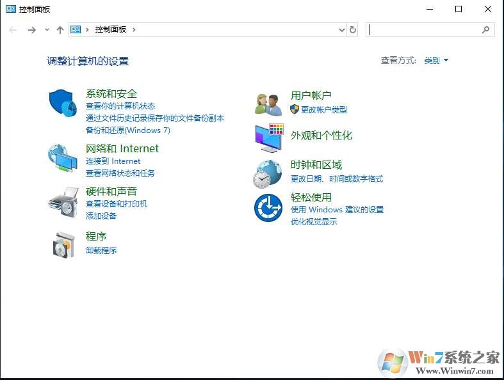This screenshot has width=504, height=380.
Task: Open 备份和还原(Windows 7) link
Action: 128,131
